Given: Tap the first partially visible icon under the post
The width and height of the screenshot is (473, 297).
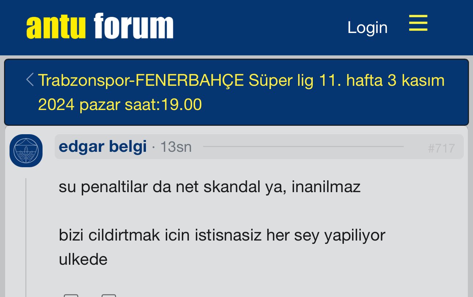Looking at the screenshot, I should [71, 295].
